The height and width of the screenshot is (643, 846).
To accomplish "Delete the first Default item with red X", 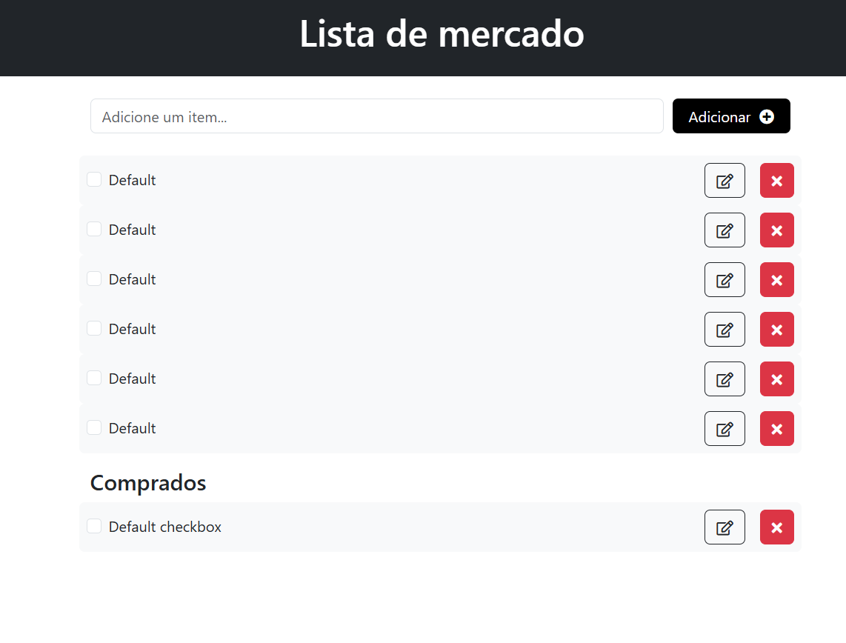I will tap(776, 180).
